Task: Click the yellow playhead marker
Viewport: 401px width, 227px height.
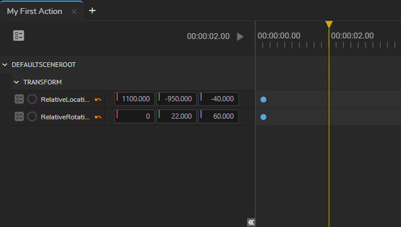Action: click(x=329, y=24)
